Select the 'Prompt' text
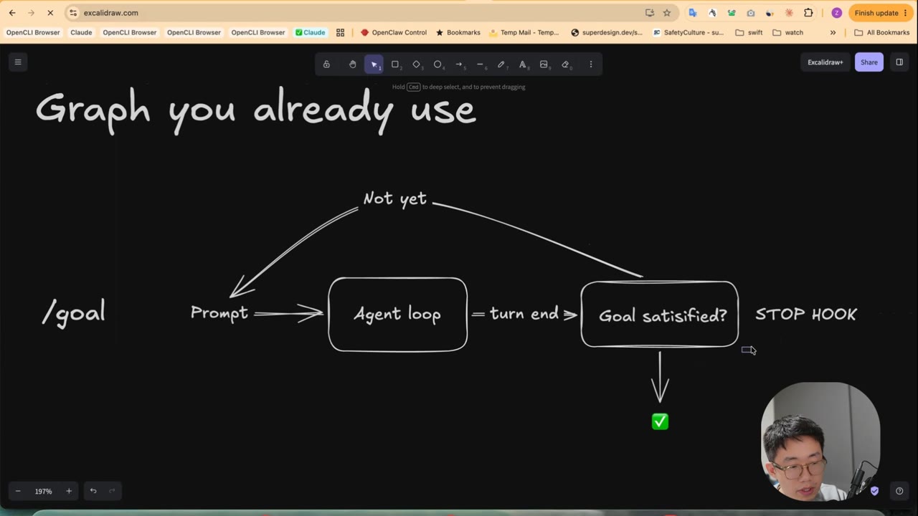Image resolution: width=918 pixels, height=516 pixels. (x=219, y=313)
